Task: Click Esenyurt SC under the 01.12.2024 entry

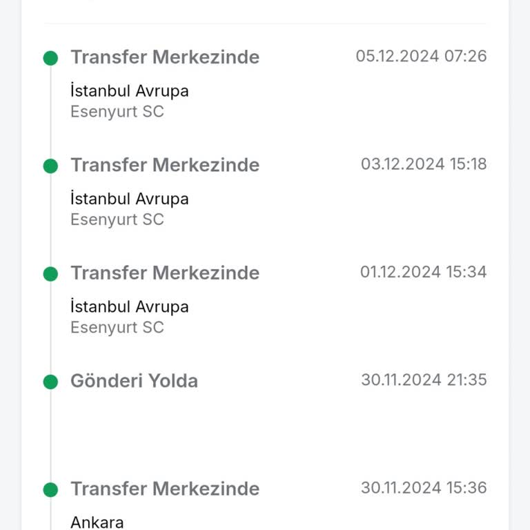Action: click(117, 327)
